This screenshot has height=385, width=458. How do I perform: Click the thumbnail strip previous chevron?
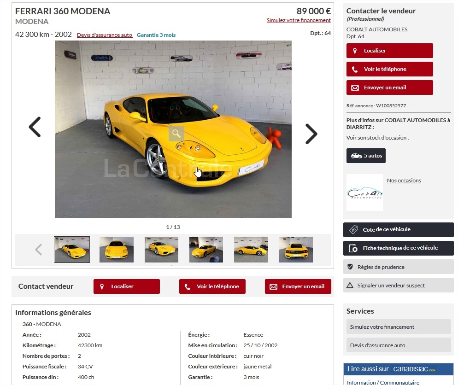[39, 250]
